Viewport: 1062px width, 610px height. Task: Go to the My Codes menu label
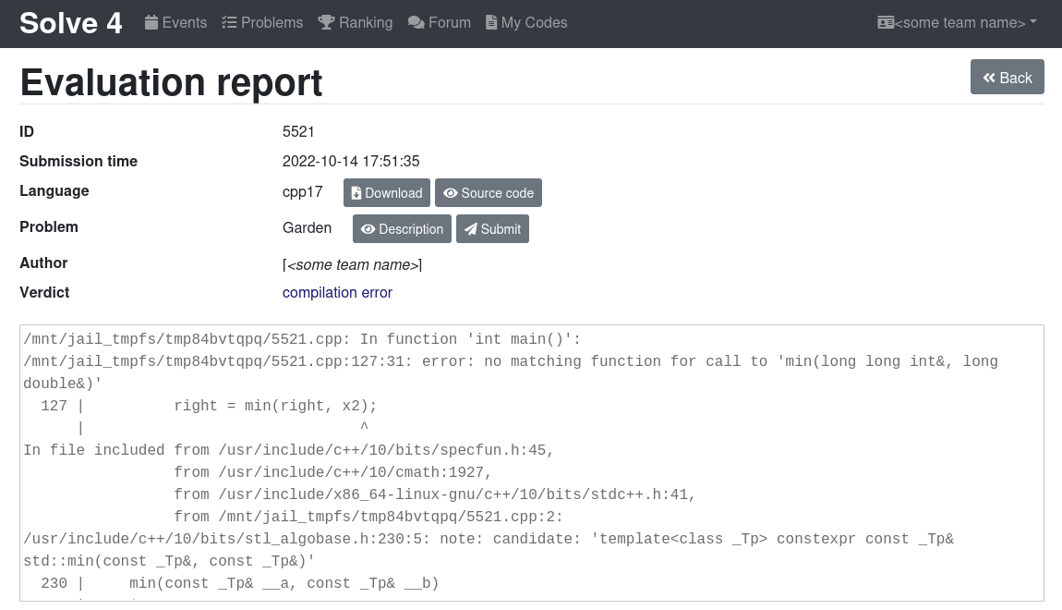tap(534, 22)
